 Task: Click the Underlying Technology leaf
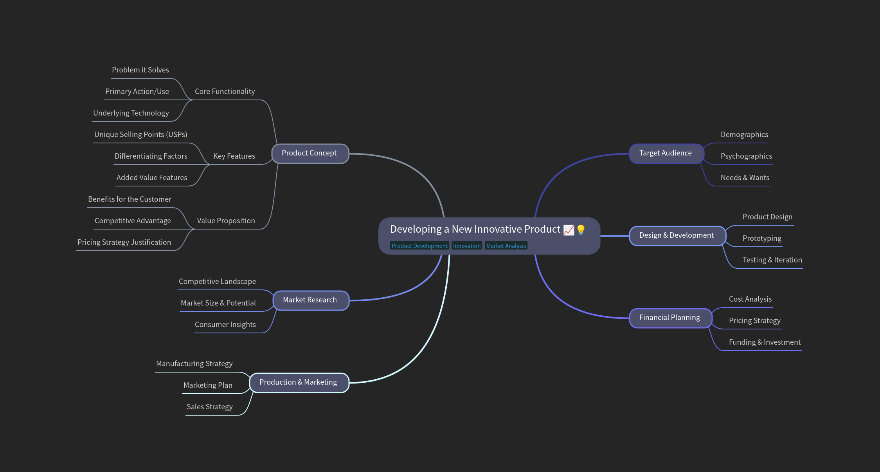coord(131,113)
